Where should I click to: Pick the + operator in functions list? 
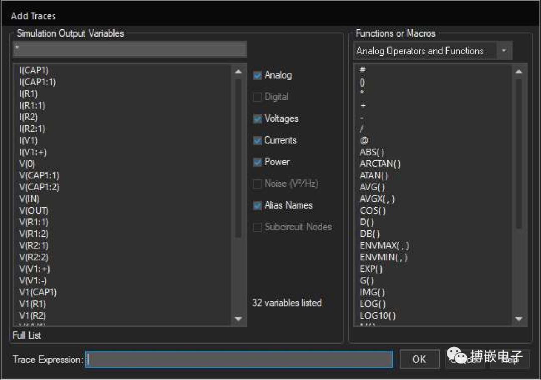(363, 106)
